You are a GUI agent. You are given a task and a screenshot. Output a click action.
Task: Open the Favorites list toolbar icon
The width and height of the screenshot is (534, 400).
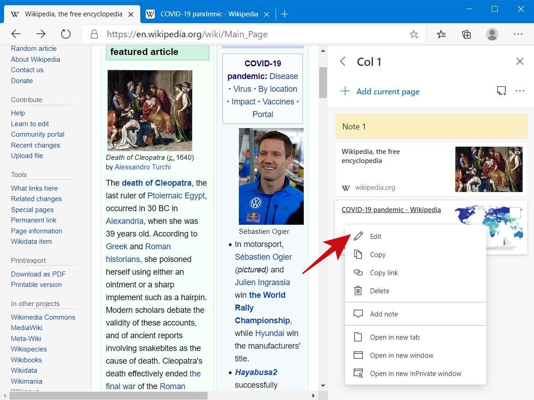point(441,34)
